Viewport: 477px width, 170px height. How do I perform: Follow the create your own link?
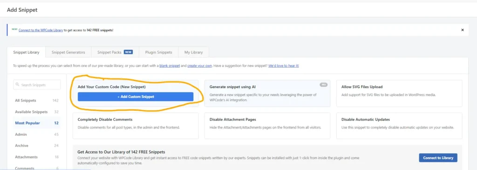pos(199,66)
